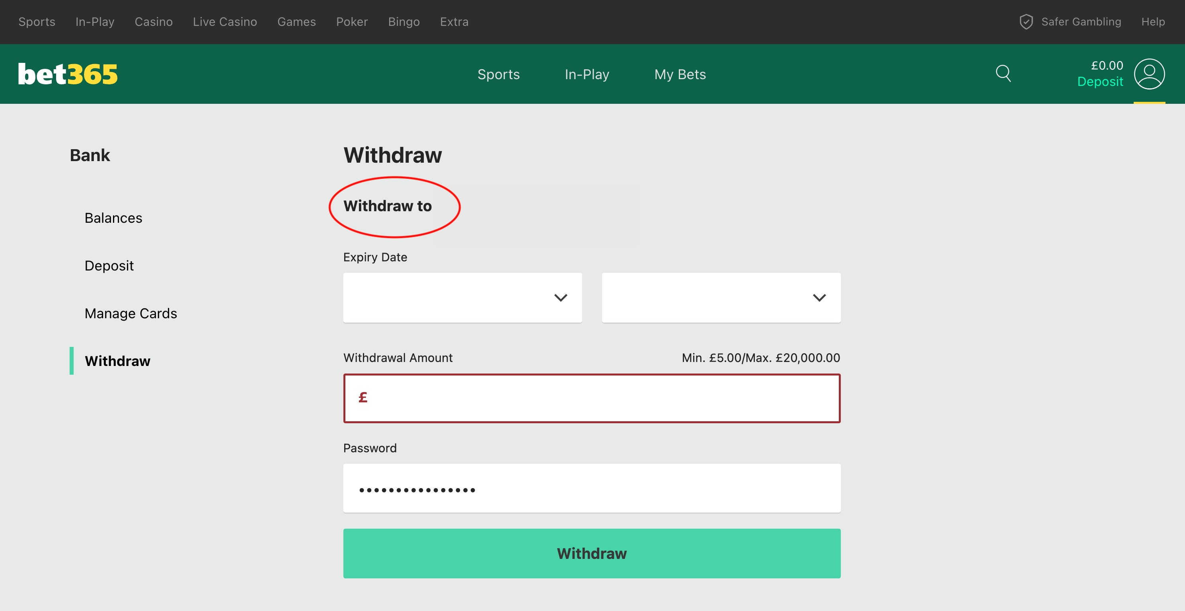Click the Password label

click(x=370, y=448)
